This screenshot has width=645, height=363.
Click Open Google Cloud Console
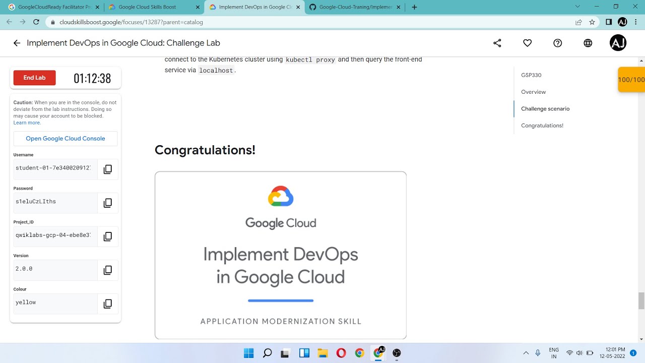click(66, 139)
